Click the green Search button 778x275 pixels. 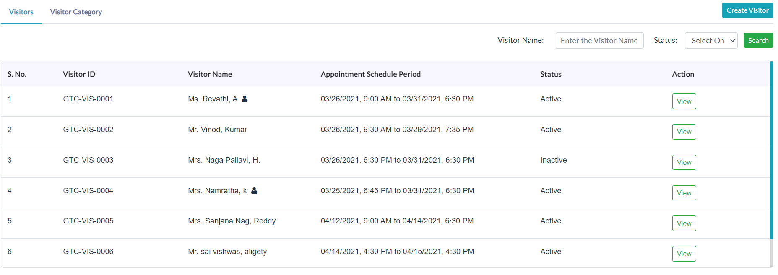click(758, 41)
